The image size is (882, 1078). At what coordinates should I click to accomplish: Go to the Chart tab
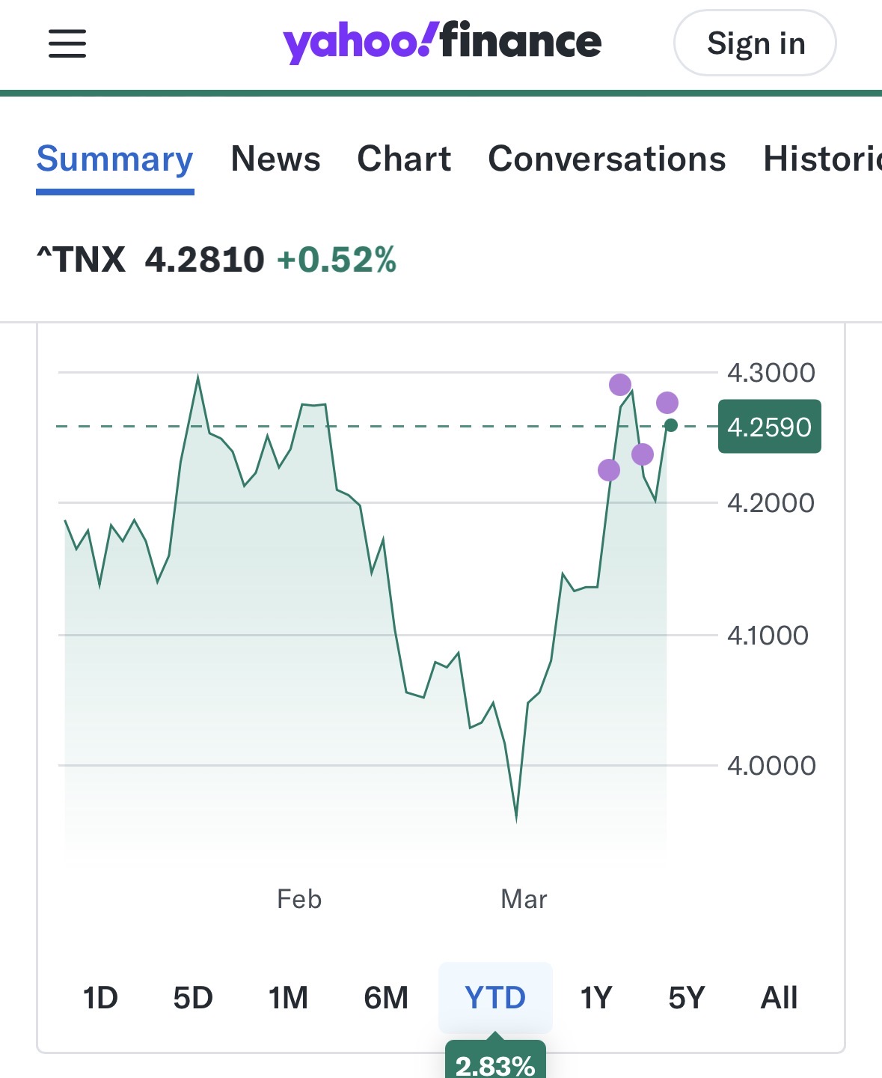click(404, 159)
